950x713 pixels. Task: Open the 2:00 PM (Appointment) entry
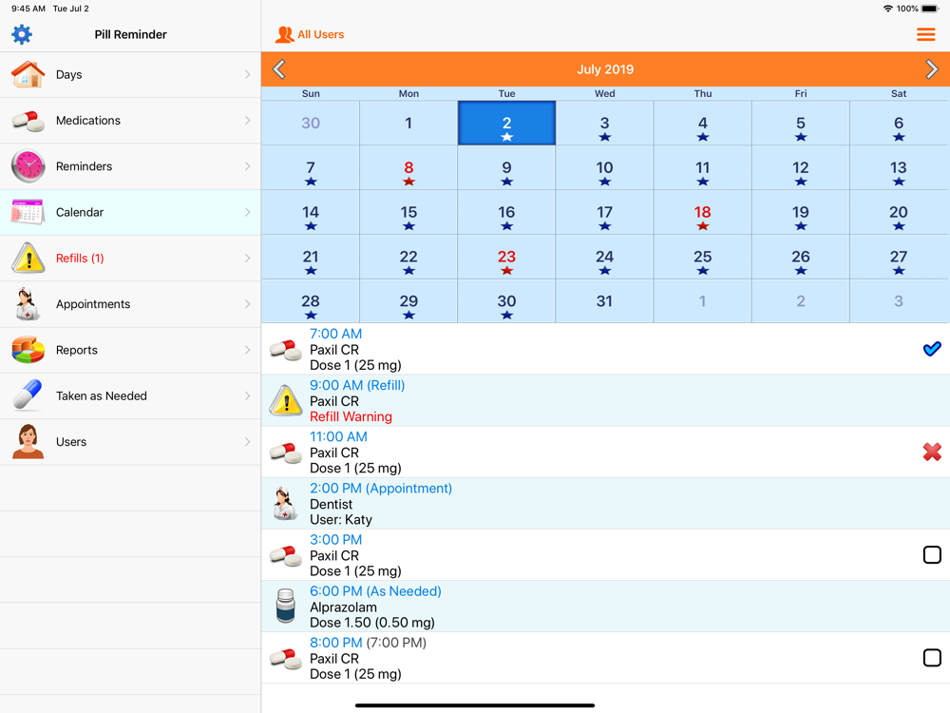point(604,504)
